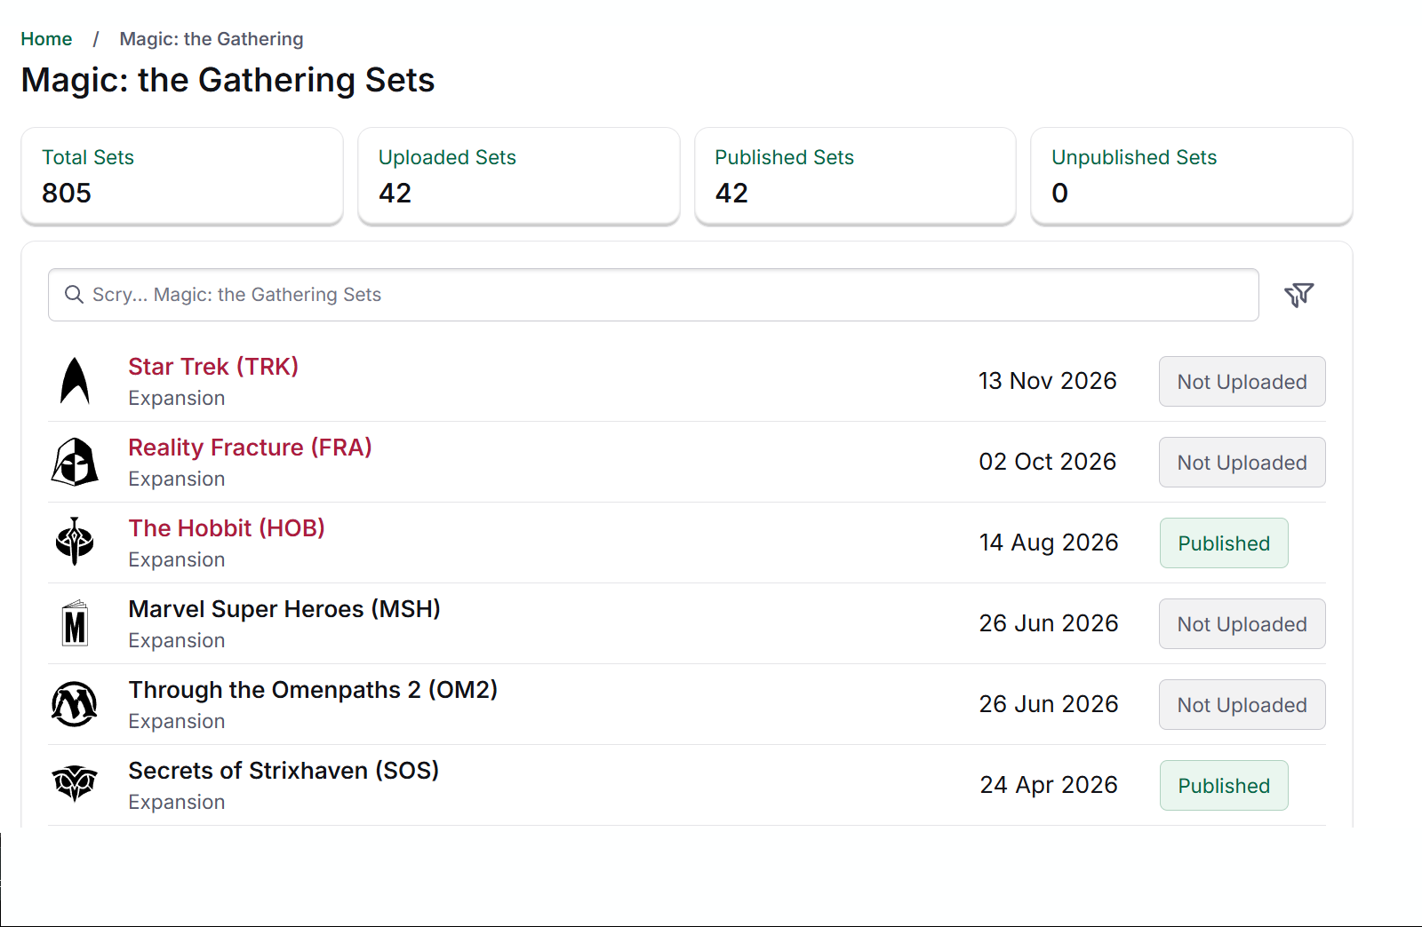This screenshot has width=1422, height=927.
Task: Open Reality Fracture (FRA) set link
Action: coord(250,448)
